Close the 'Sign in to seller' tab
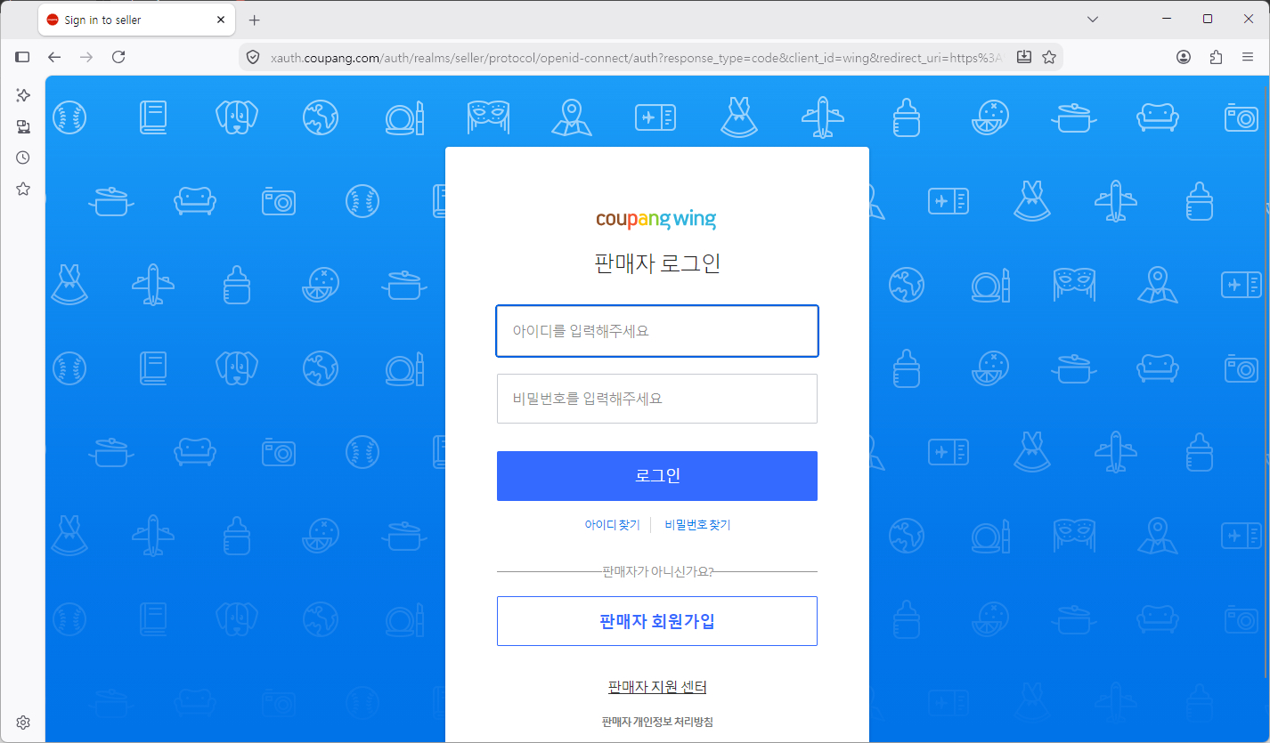Screen dimensions: 1270x743 coord(221,20)
